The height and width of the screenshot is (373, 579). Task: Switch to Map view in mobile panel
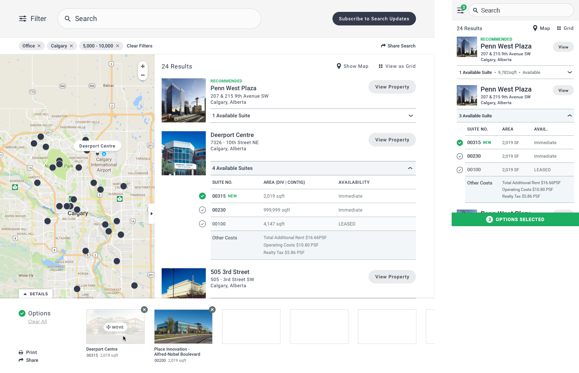point(541,28)
